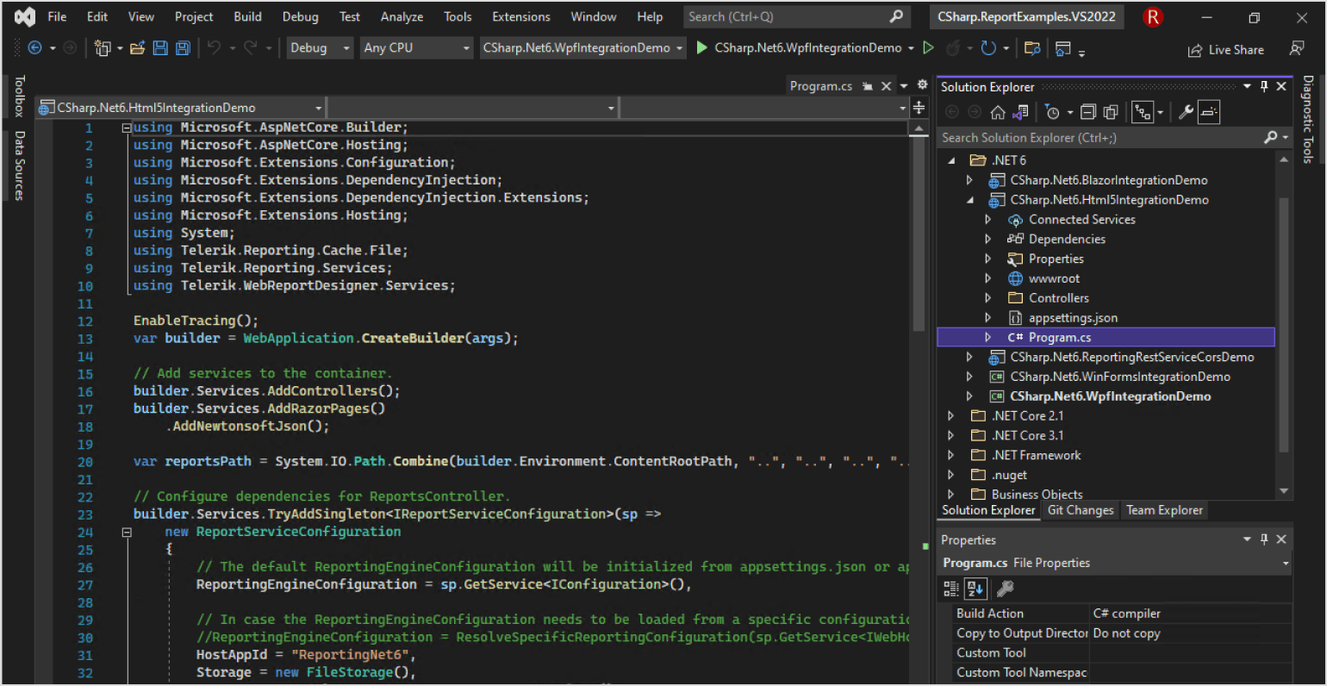The height and width of the screenshot is (686, 1327).
Task: Click the Find in Files toolbar icon
Action: pyautogui.click(x=1031, y=48)
